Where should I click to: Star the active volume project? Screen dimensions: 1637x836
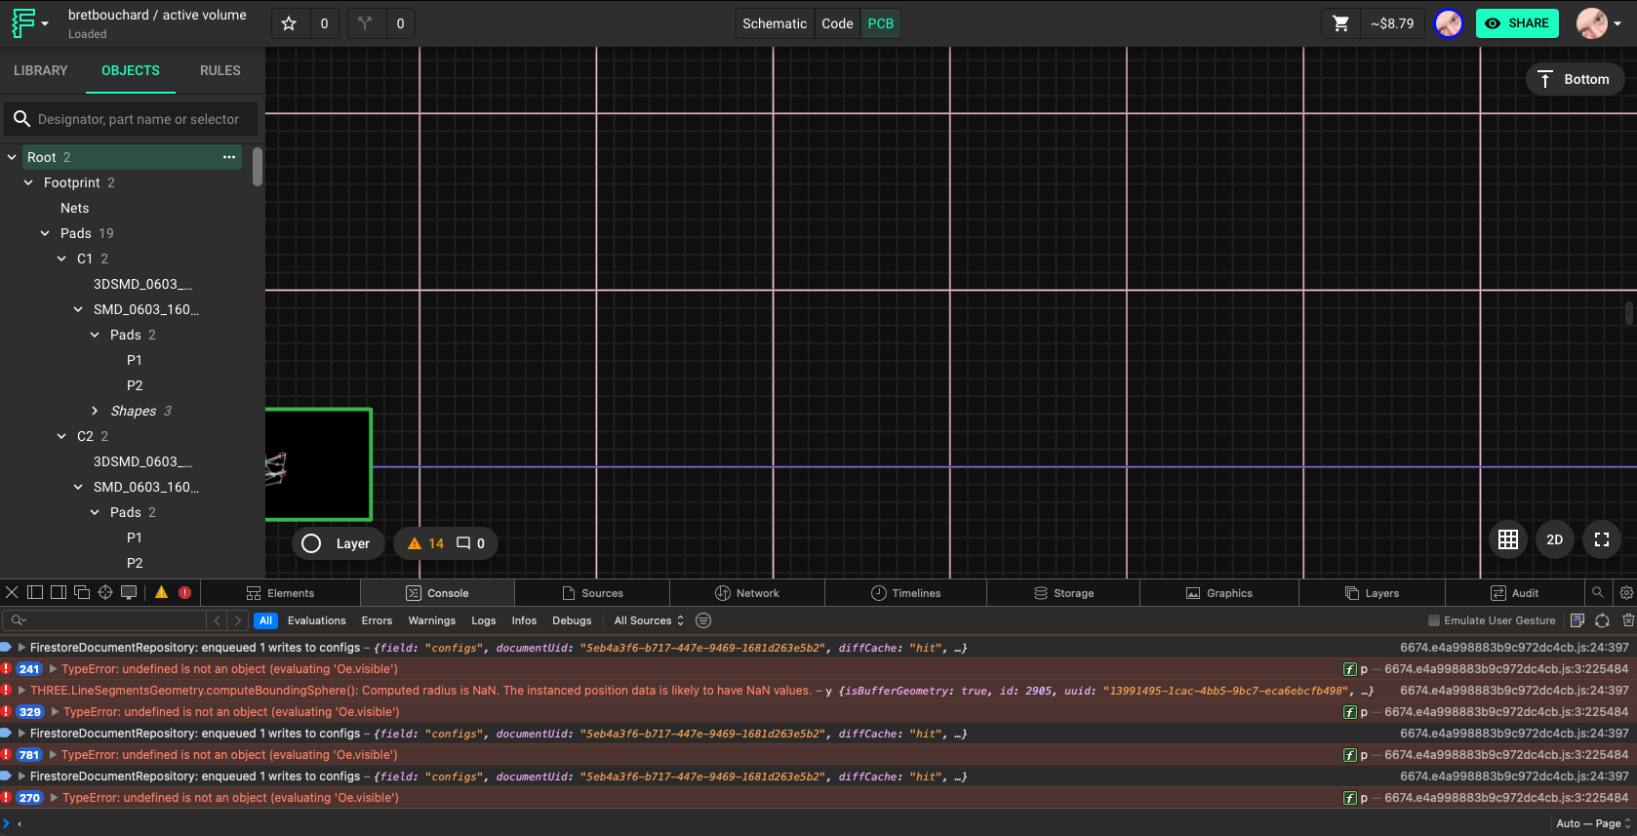click(289, 23)
